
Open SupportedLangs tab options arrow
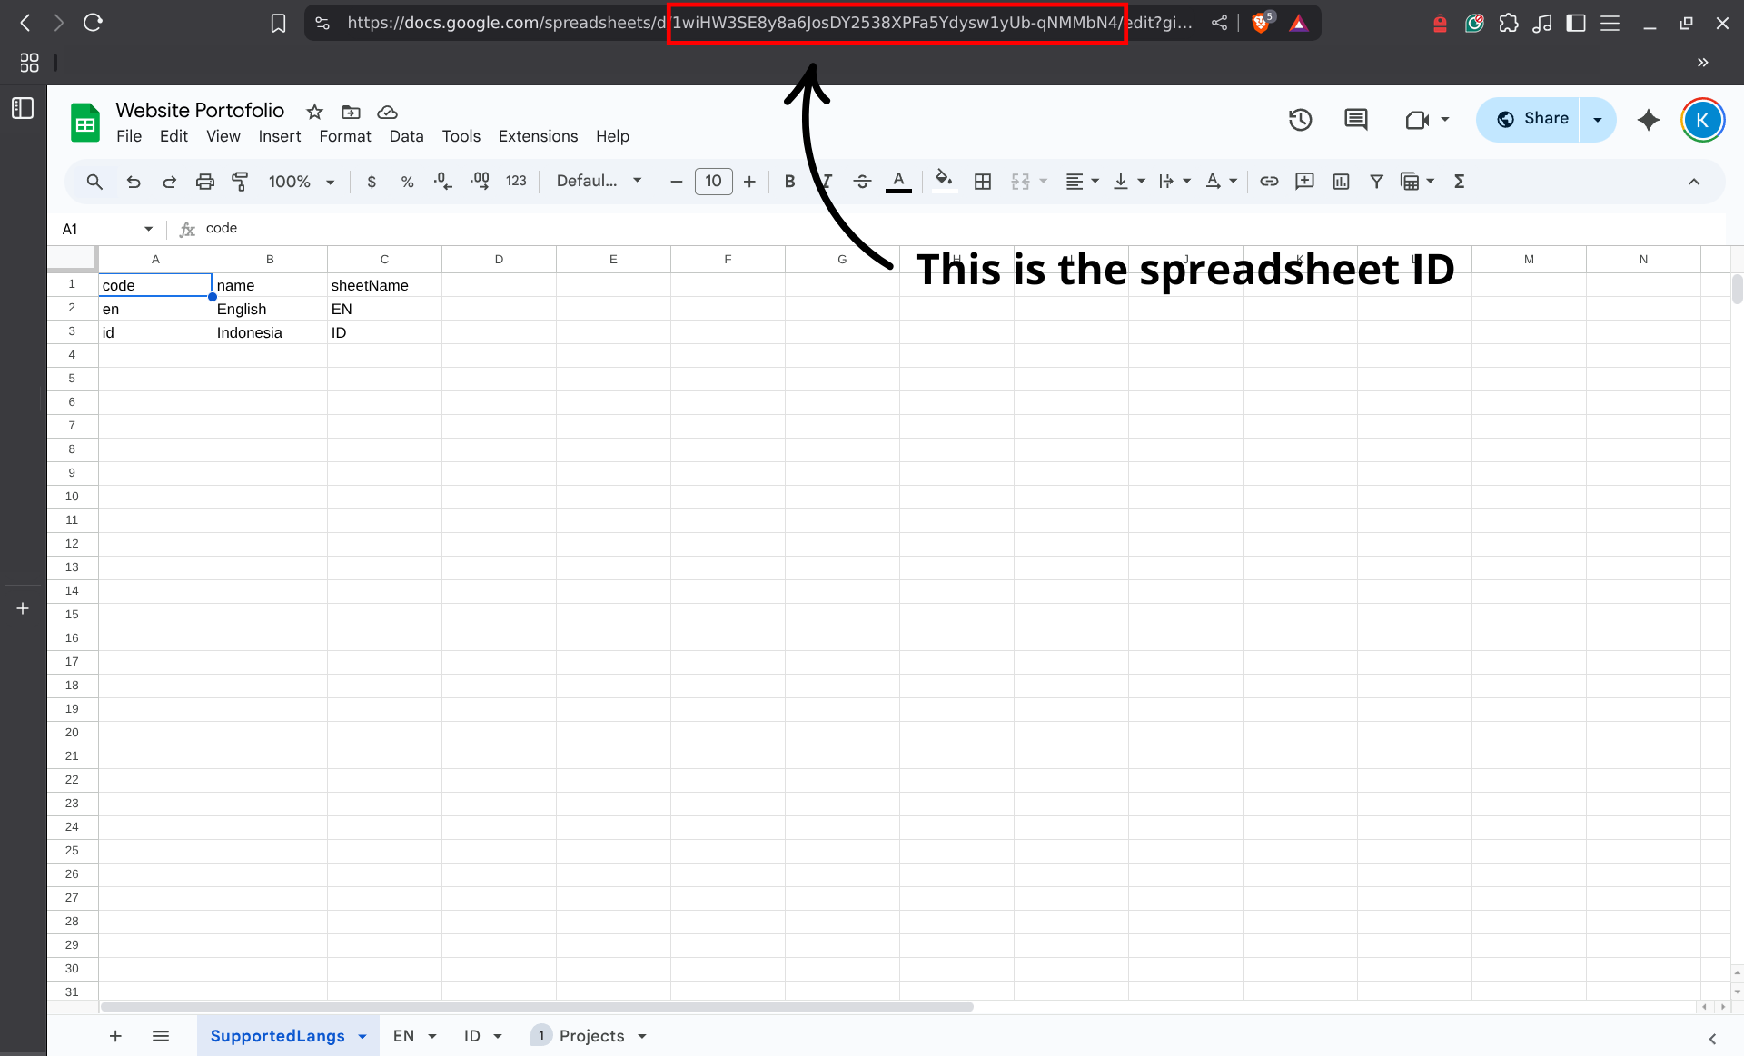tap(362, 1036)
